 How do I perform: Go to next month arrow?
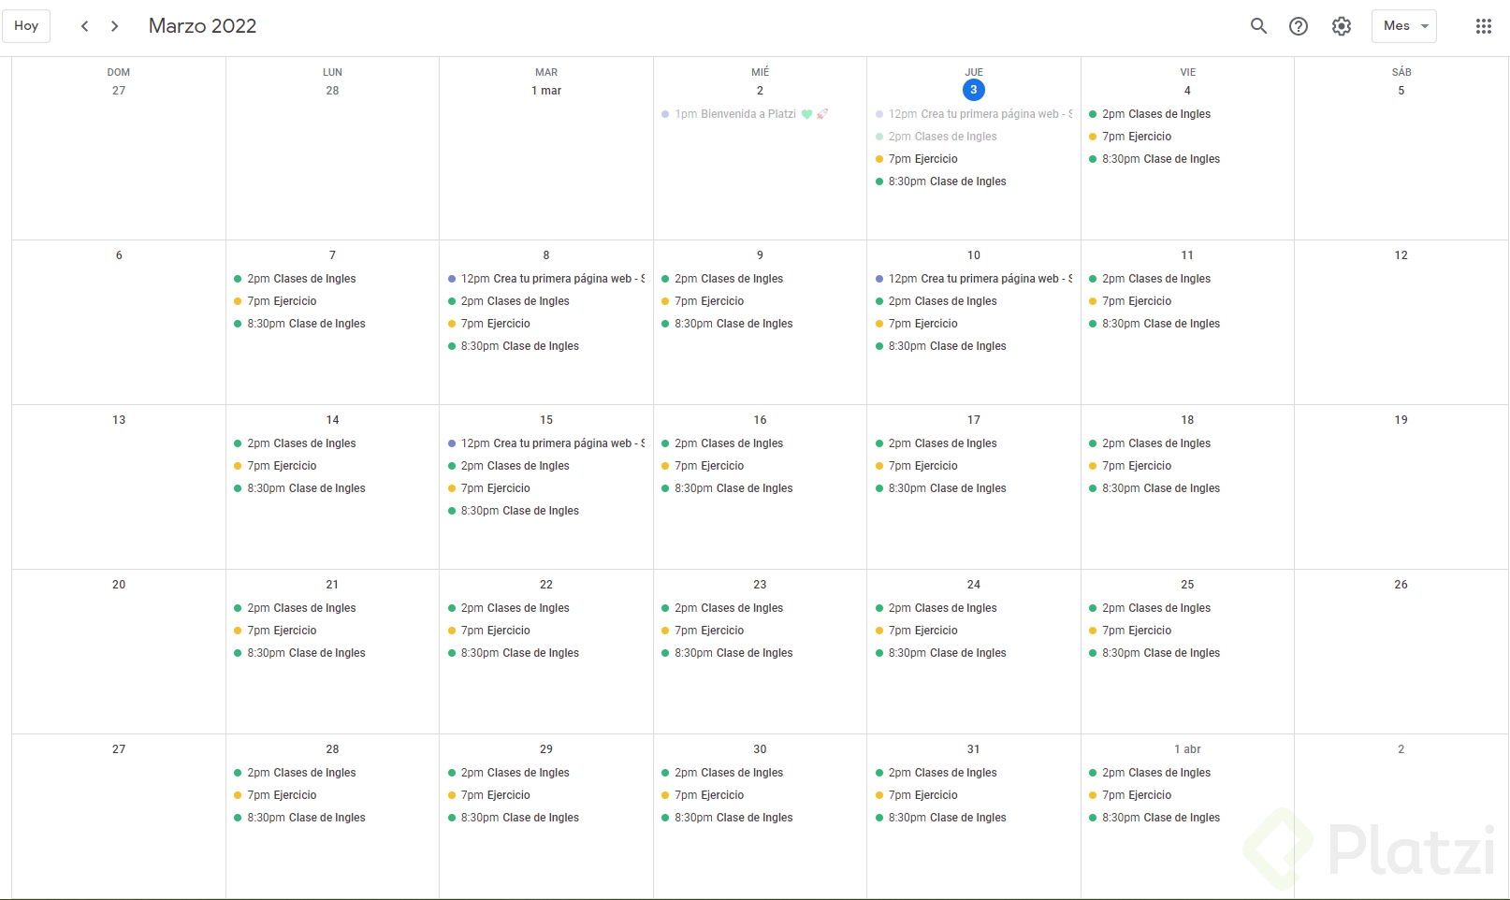coord(115,26)
